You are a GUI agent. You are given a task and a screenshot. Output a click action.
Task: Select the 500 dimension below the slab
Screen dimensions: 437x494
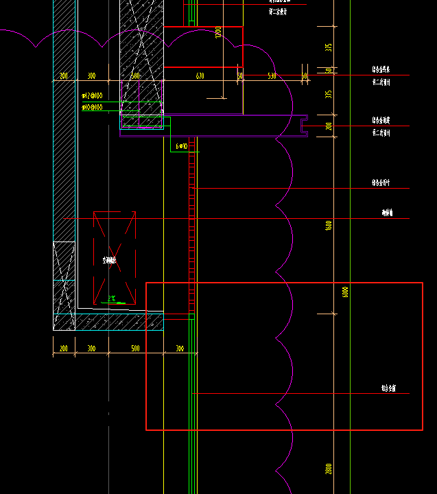(x=135, y=349)
